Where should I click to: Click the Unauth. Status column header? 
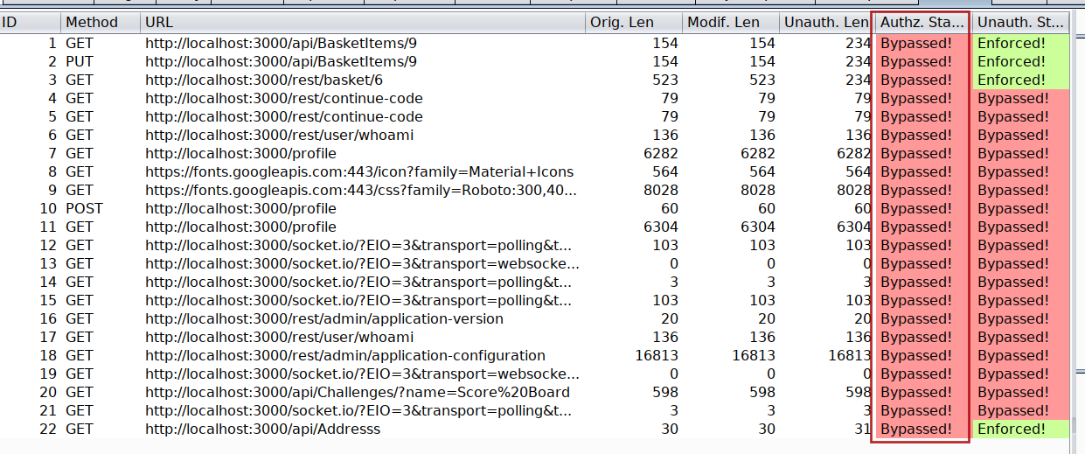[x=1021, y=22]
